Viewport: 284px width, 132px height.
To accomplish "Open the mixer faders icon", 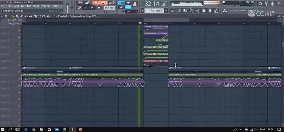I will [x=198, y=11].
